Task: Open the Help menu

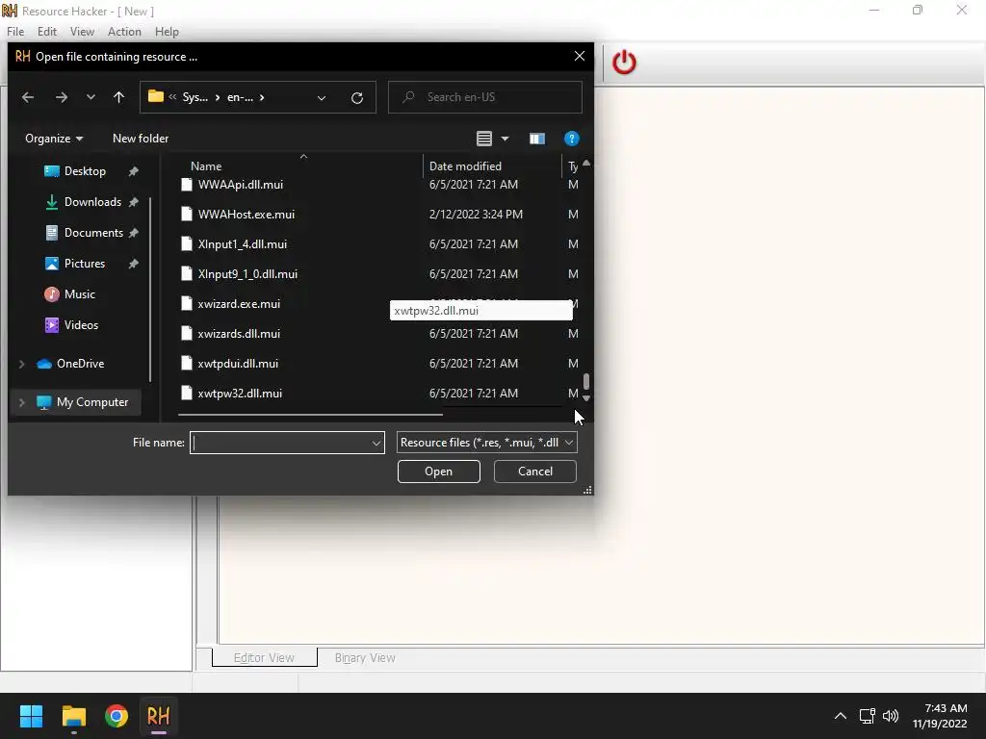Action: 167,32
